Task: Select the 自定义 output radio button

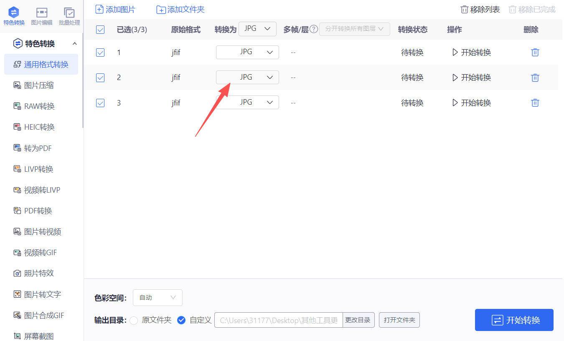Action: tap(181, 320)
